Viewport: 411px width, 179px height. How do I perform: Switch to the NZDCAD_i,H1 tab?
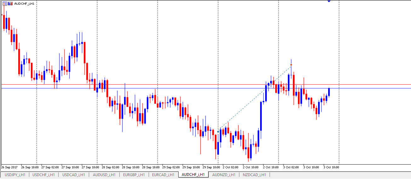(254, 175)
